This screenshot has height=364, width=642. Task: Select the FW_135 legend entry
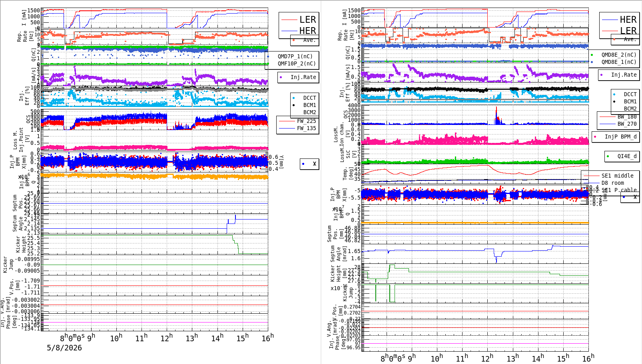tap(306, 128)
